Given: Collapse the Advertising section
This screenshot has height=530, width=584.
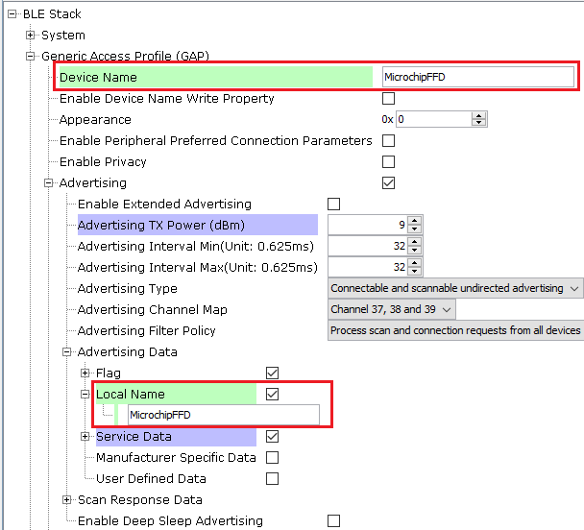Looking at the screenshot, I should pos(48,182).
